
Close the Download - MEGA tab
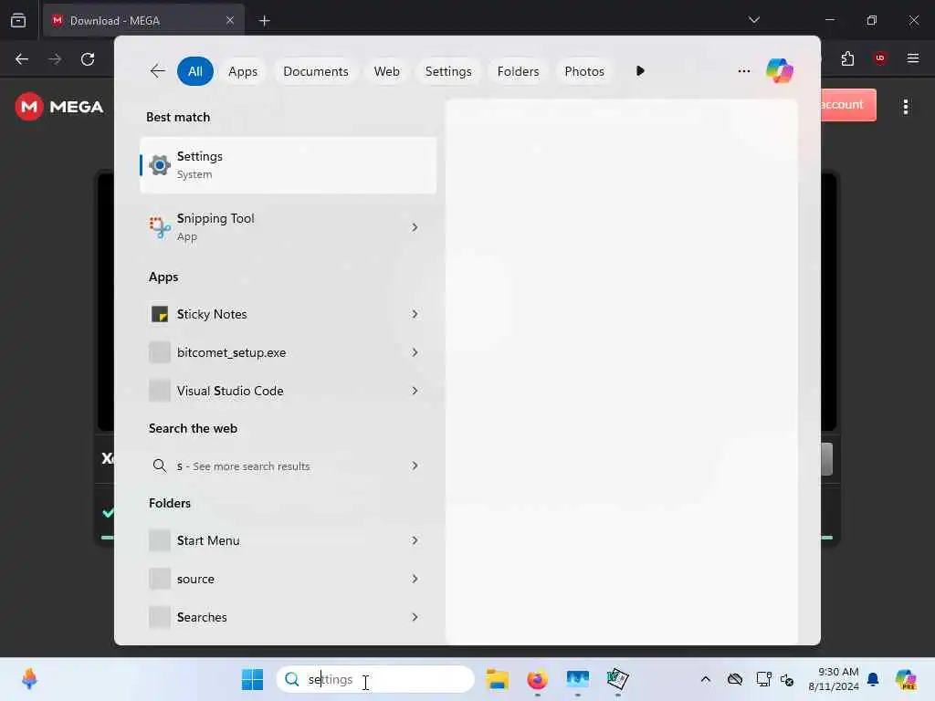[x=229, y=20]
